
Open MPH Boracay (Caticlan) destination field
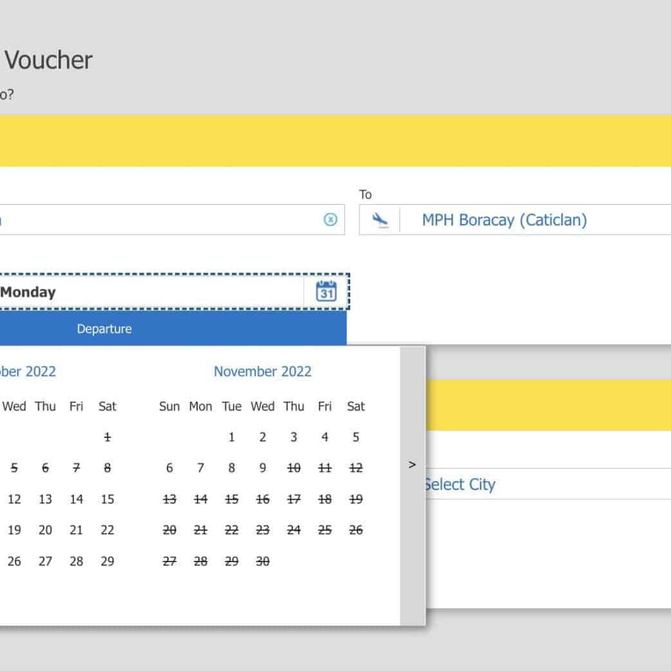tap(504, 220)
